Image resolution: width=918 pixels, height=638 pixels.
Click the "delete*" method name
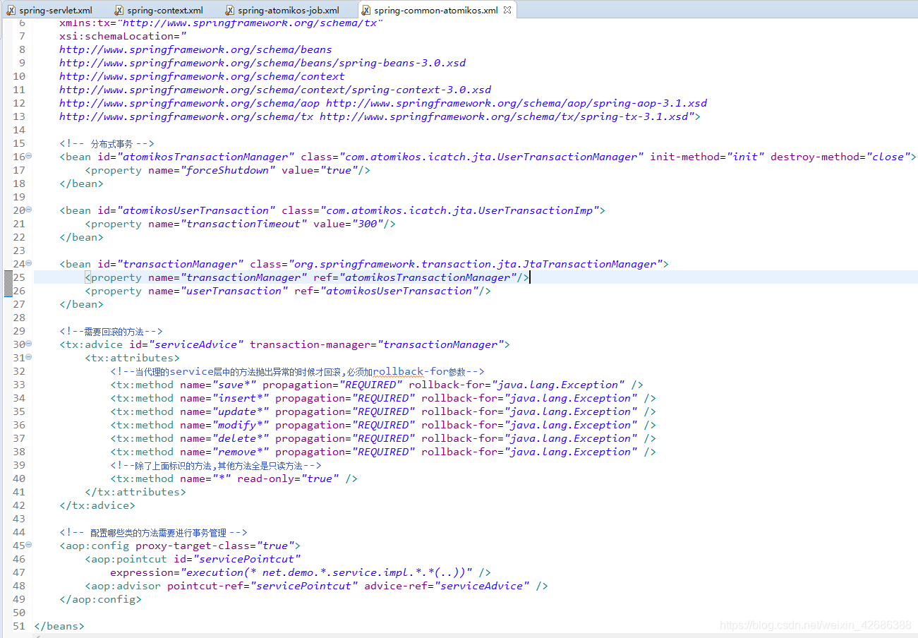pos(241,438)
